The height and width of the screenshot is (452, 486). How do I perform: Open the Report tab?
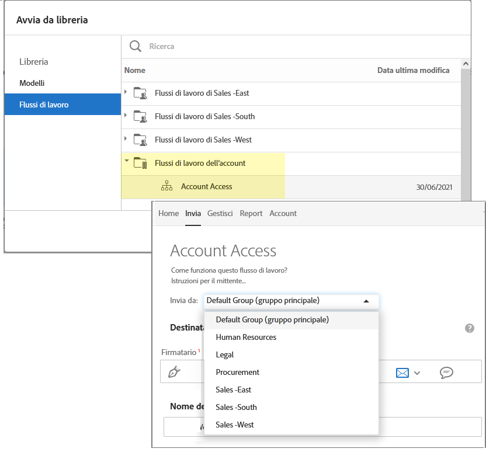(251, 213)
